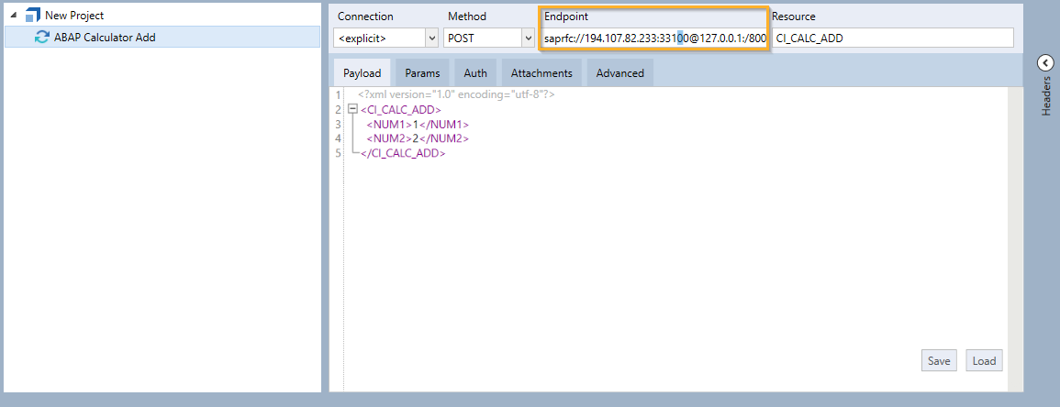Viewport: 1060px width, 407px height.
Task: Click the Resource label
Action: coord(793,16)
